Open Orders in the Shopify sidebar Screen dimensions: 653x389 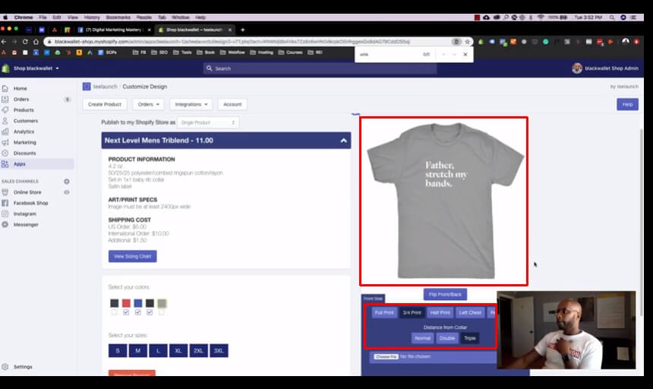(x=21, y=99)
